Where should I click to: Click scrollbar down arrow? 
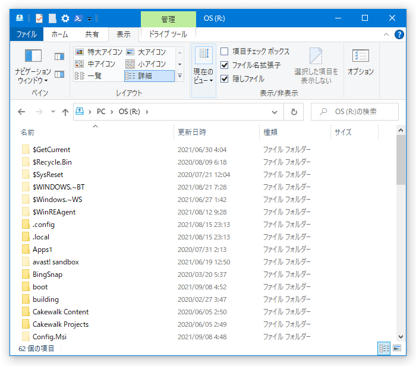401,337
